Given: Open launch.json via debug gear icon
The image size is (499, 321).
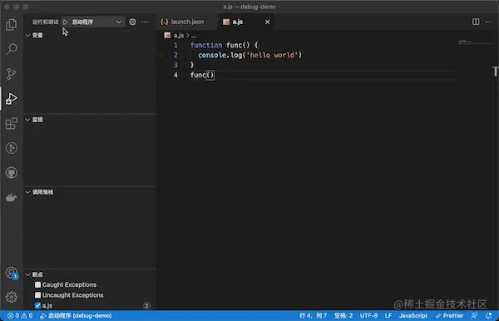Looking at the screenshot, I should click(133, 22).
